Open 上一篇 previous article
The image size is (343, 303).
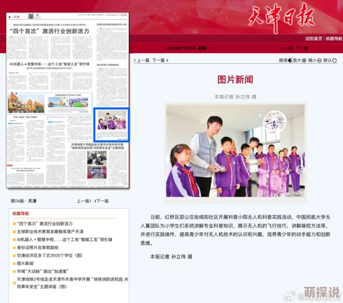click(x=143, y=60)
